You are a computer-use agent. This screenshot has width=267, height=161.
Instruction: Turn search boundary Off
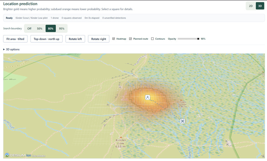tap(29, 28)
